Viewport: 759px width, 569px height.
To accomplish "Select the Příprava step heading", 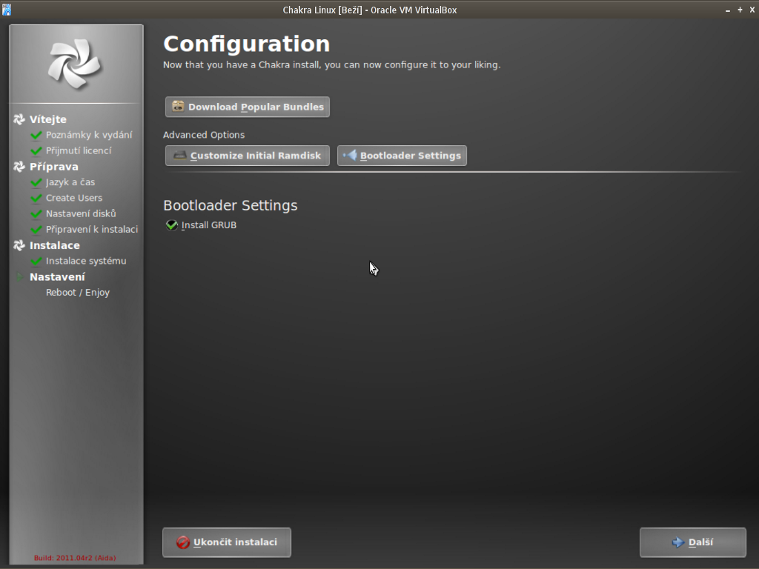I will point(53,167).
